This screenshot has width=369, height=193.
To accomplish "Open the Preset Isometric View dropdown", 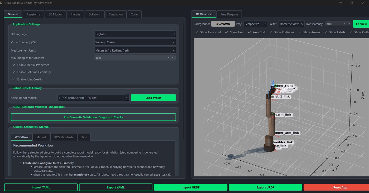I will [291, 24].
